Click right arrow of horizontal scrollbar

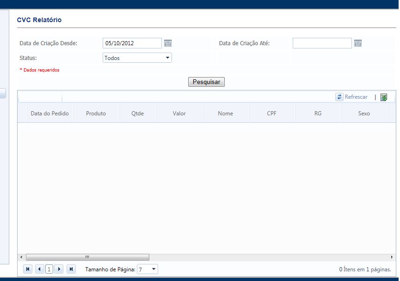point(392,257)
